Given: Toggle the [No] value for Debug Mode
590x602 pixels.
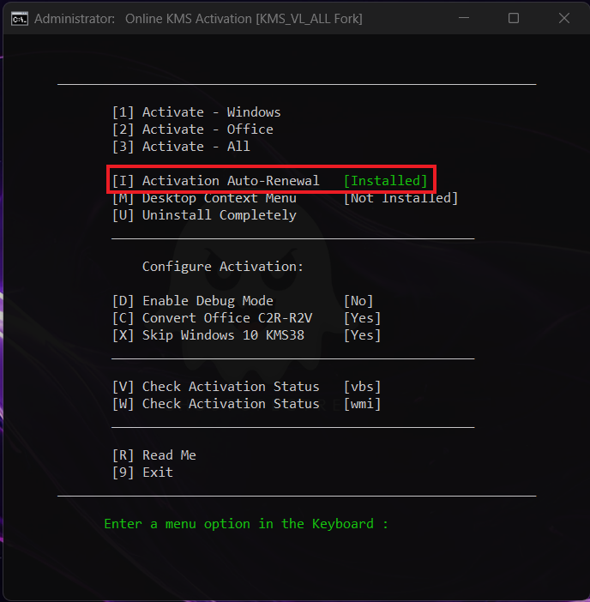Looking at the screenshot, I should coord(358,301).
